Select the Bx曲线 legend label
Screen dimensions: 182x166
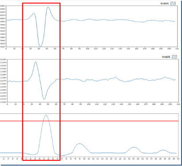click(165, 4)
